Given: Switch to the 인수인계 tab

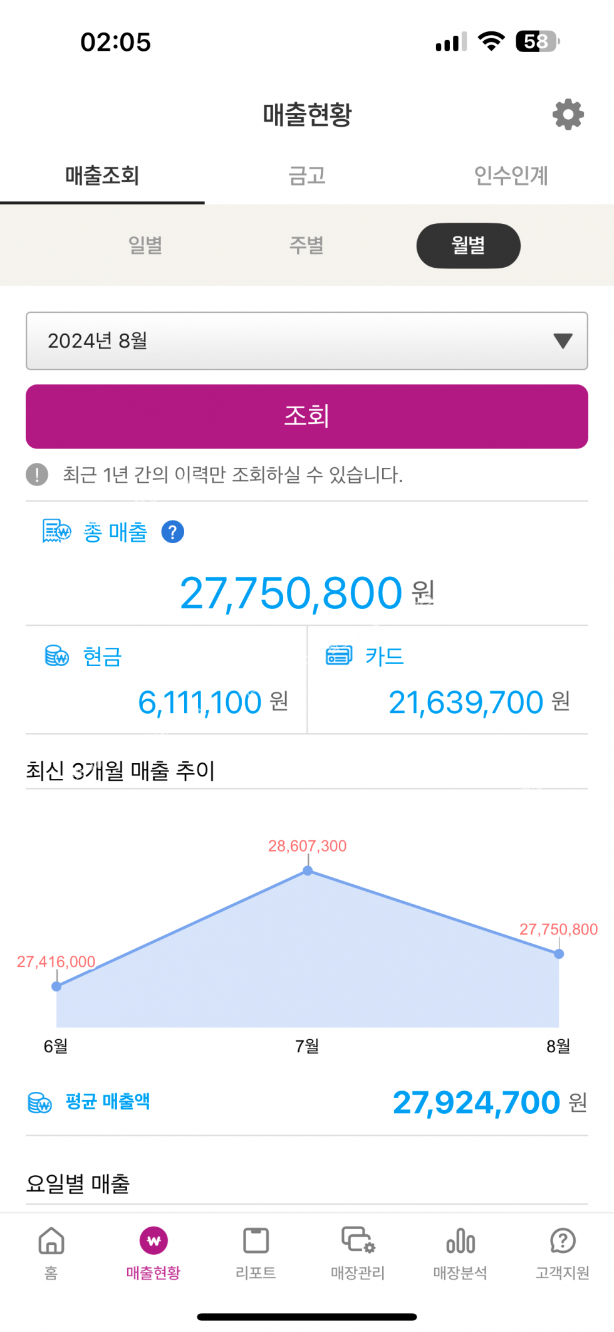Looking at the screenshot, I should (x=511, y=176).
